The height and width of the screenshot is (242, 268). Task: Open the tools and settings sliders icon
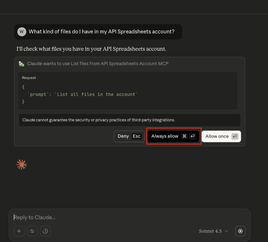coord(32,231)
